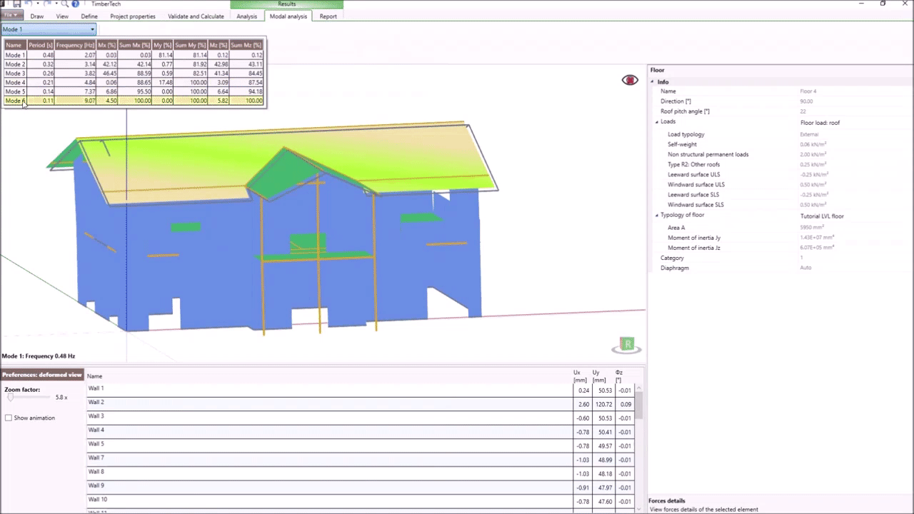Select Mode 3 row in table
The width and height of the screenshot is (914, 514).
pos(15,74)
